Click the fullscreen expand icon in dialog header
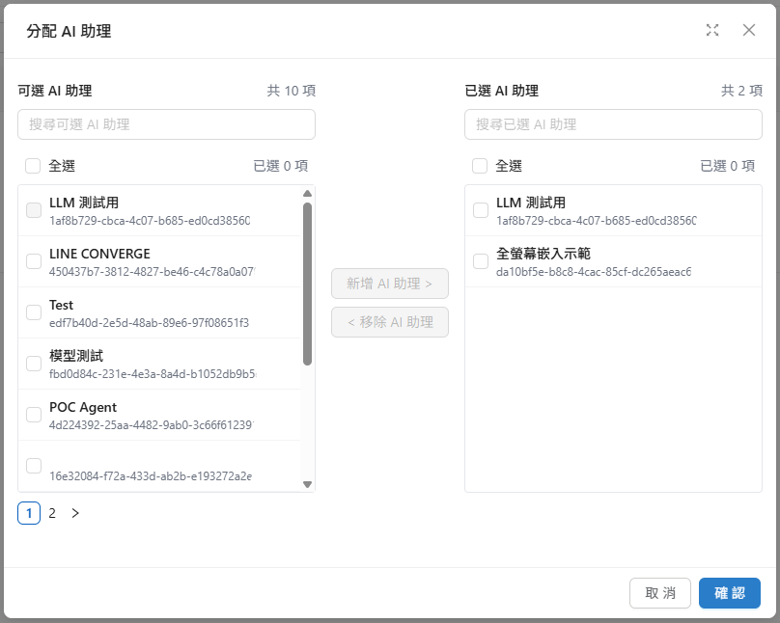This screenshot has height=623, width=780. 712,30
